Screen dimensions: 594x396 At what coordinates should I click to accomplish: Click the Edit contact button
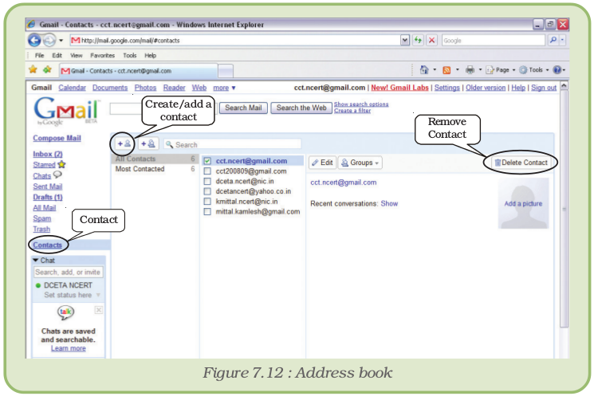coord(322,163)
